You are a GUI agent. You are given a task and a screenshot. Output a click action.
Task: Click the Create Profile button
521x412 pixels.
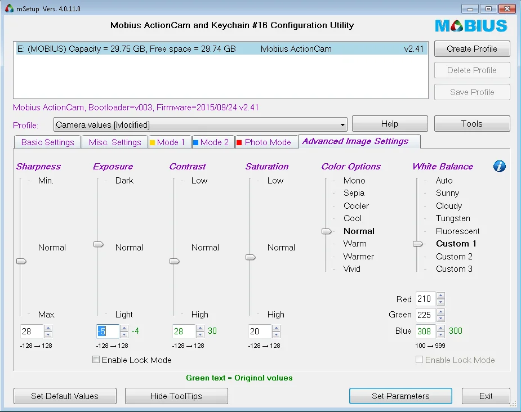pos(472,49)
